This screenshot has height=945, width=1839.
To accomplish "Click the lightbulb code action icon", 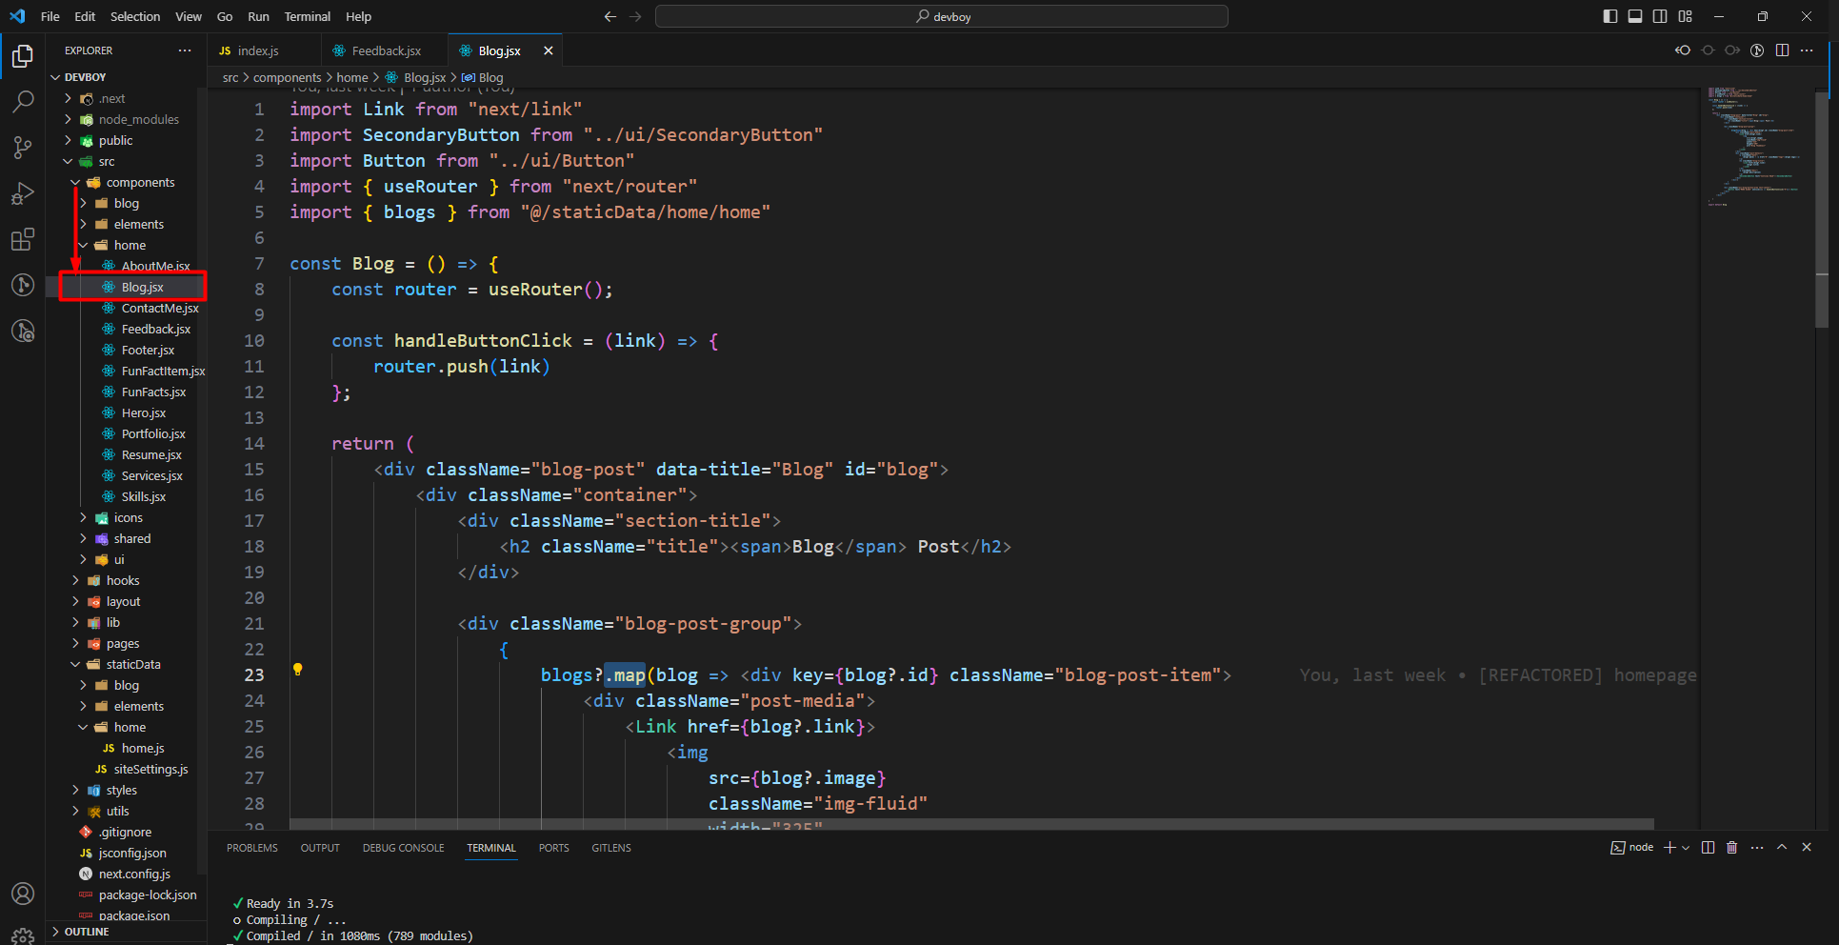I will pos(298,670).
